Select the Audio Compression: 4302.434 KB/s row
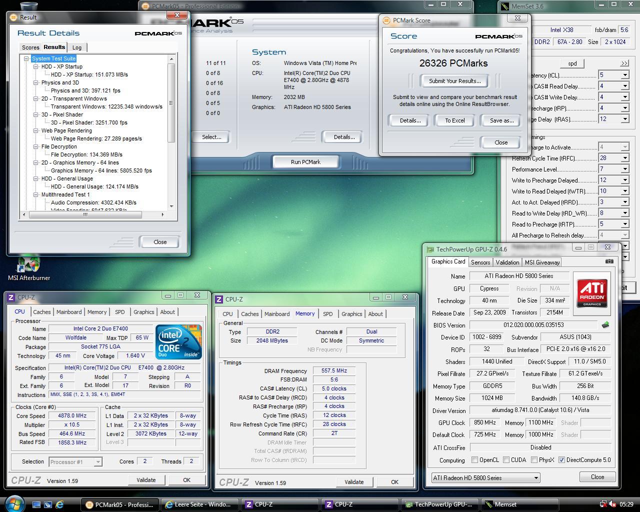 coord(93,202)
